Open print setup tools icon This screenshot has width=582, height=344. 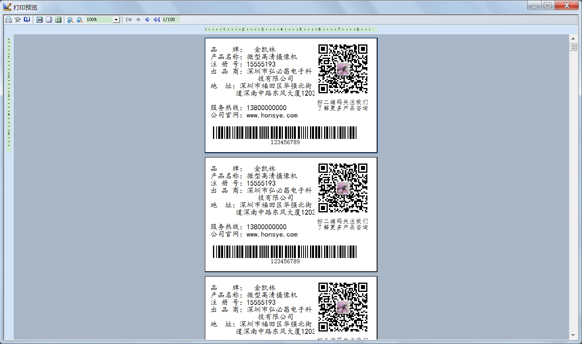coord(18,20)
